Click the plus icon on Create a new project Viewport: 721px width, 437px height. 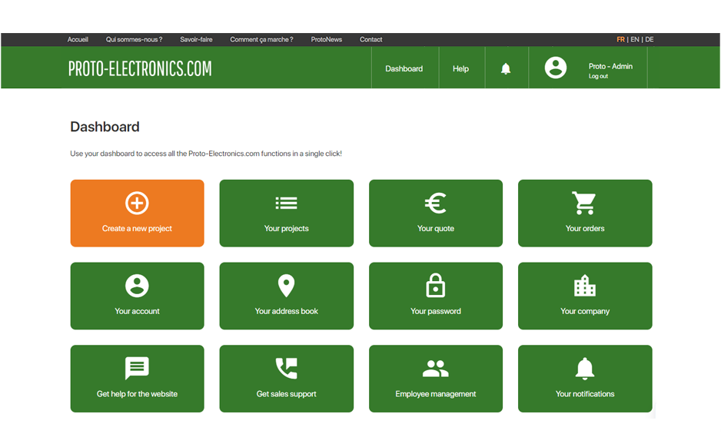click(137, 204)
